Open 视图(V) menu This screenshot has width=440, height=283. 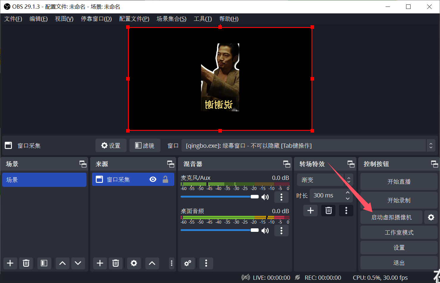64,19
